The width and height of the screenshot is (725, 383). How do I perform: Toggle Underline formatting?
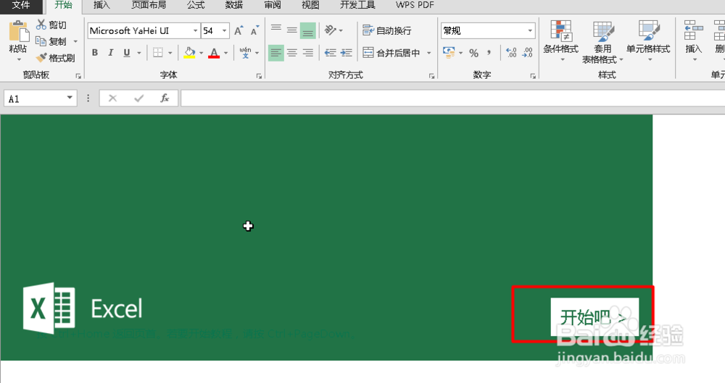pyautogui.click(x=127, y=53)
